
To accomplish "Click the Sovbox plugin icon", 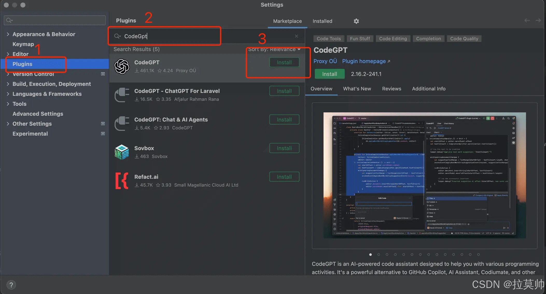I will (x=122, y=152).
